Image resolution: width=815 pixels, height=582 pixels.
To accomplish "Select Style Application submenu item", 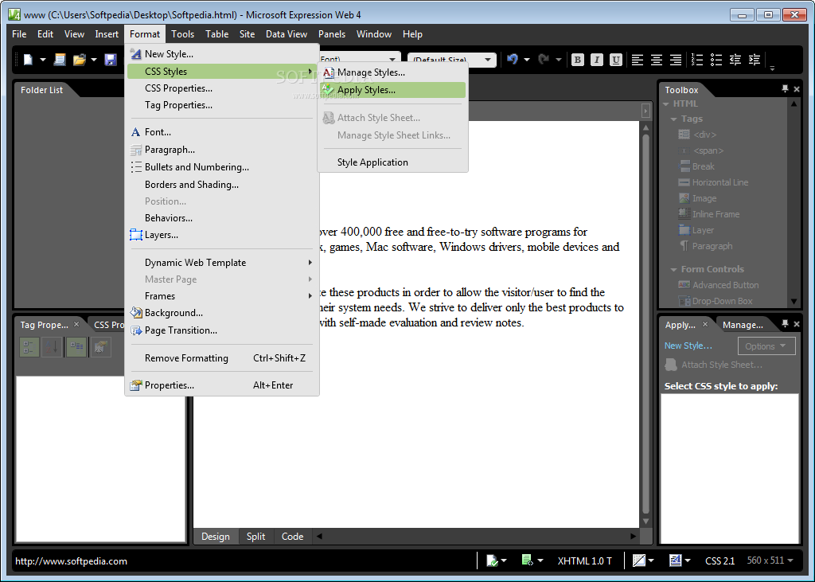I will coord(392,162).
